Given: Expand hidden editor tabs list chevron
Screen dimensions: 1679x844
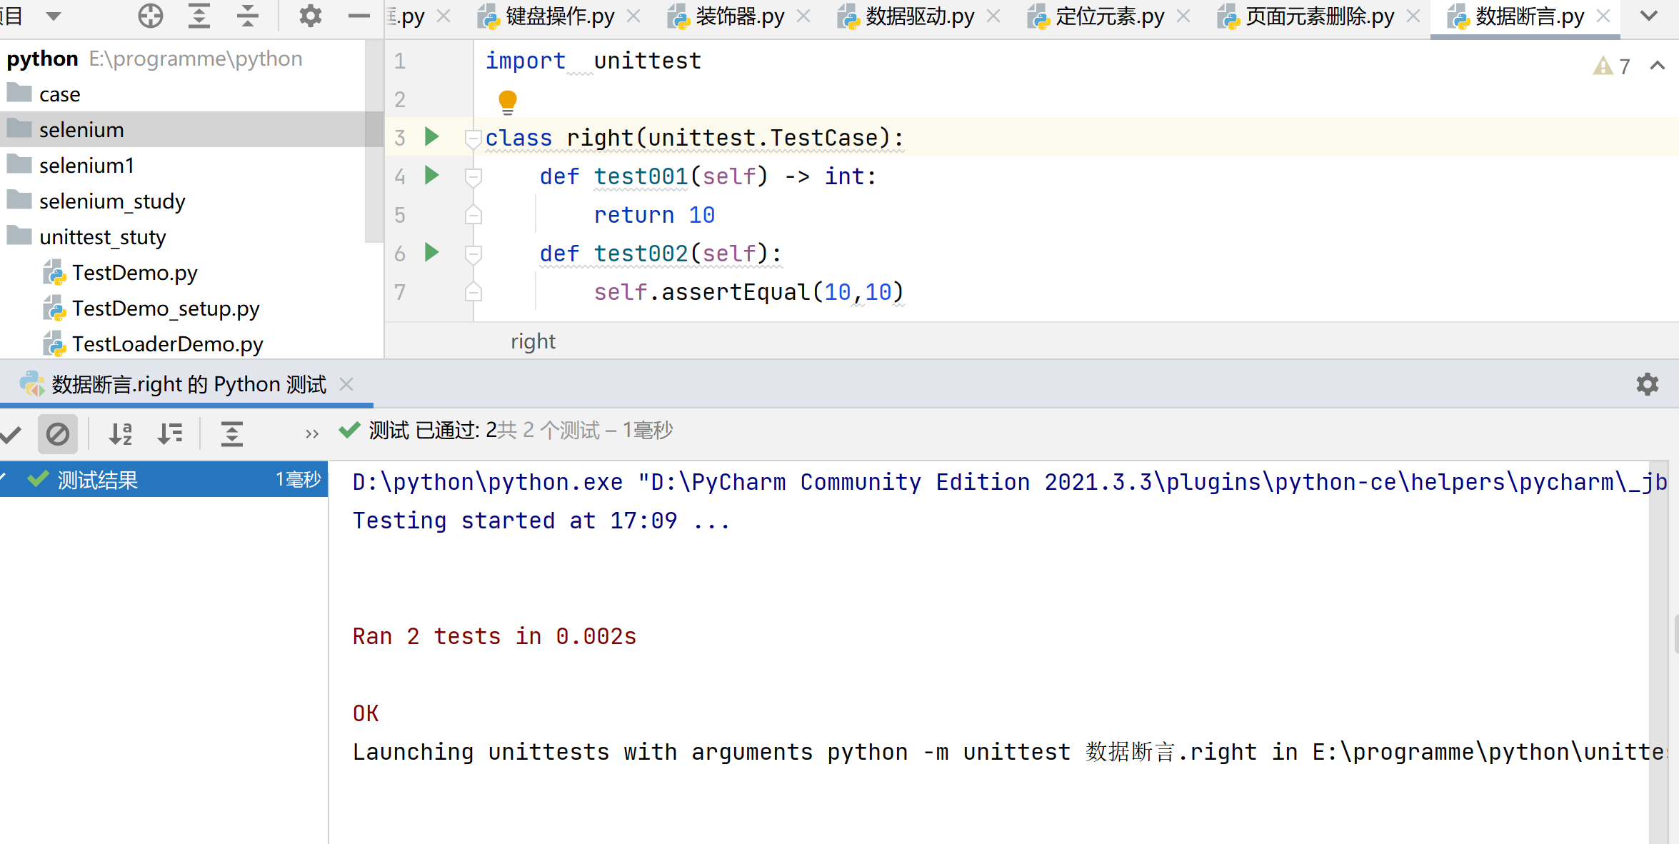Looking at the screenshot, I should (x=1649, y=16).
